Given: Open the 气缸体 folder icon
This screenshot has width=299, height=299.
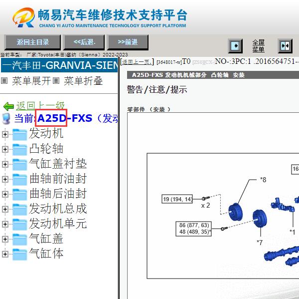Looking at the screenshot, I should coord(19,254).
